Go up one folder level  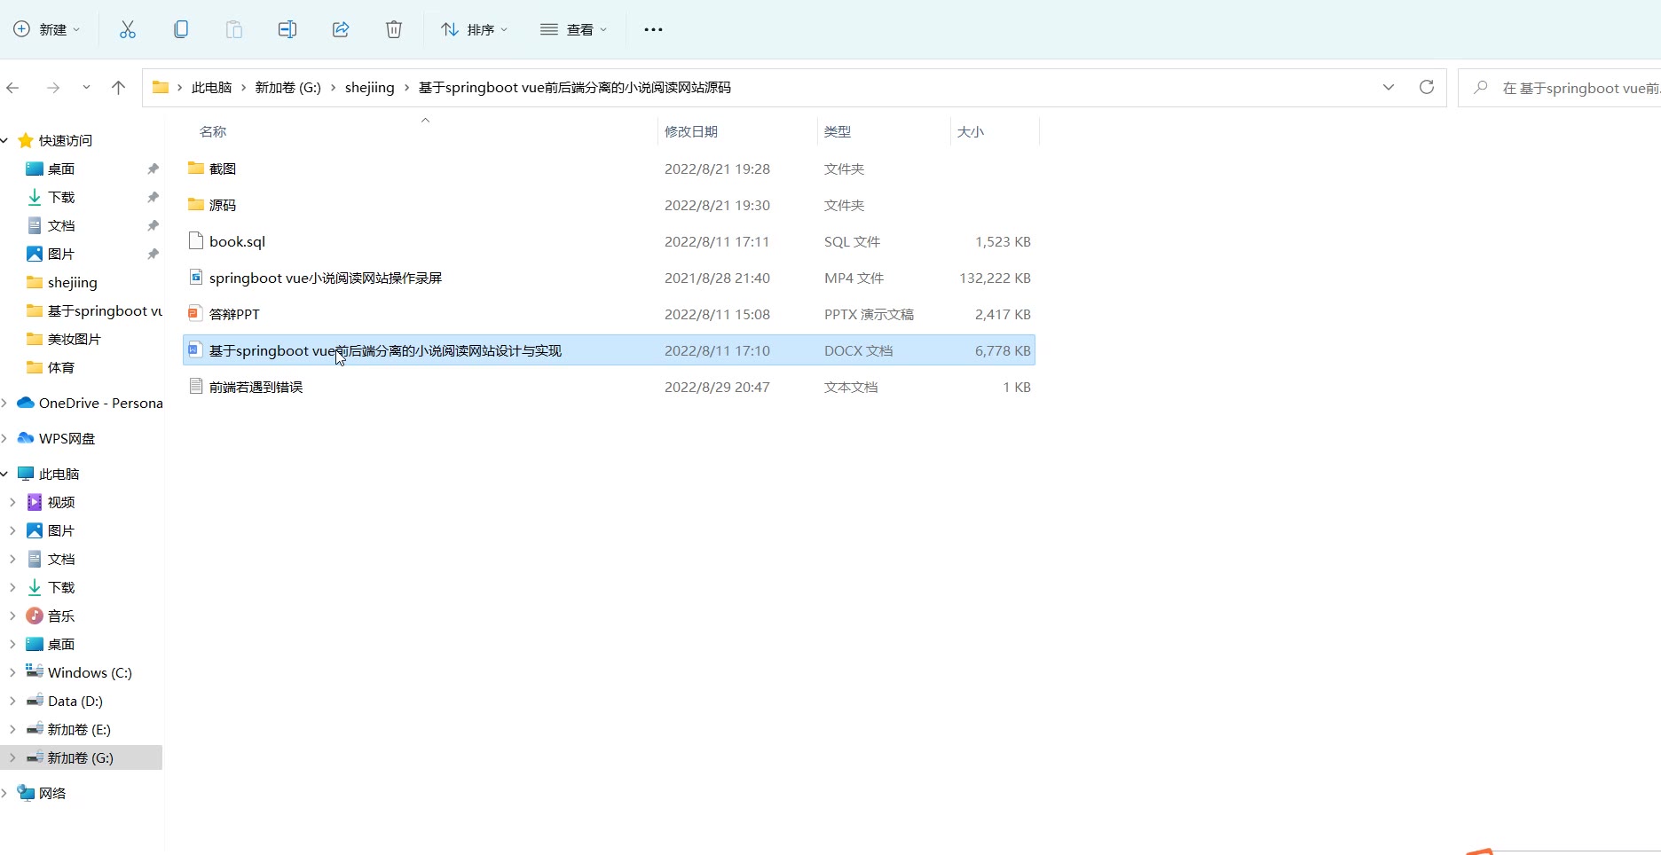[x=118, y=87]
